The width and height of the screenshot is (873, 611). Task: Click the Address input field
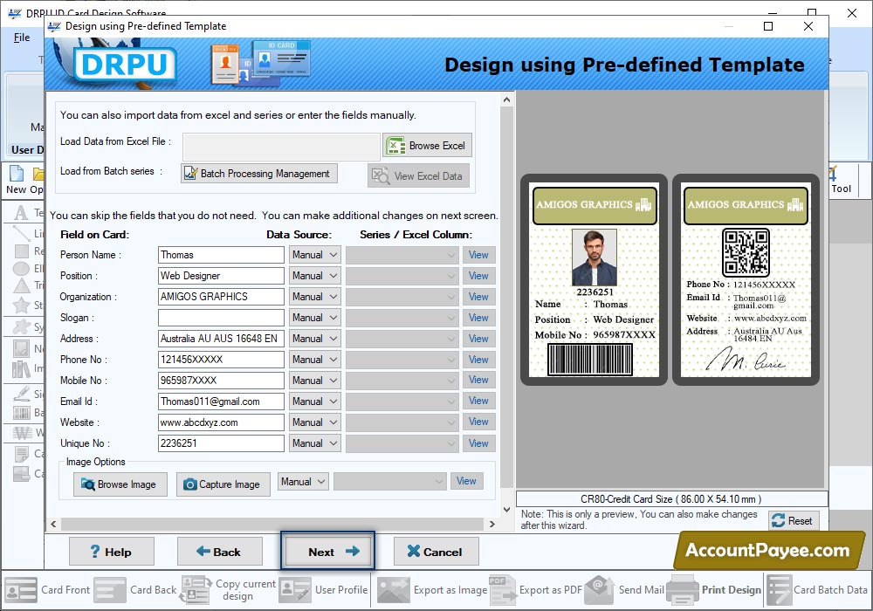click(221, 339)
